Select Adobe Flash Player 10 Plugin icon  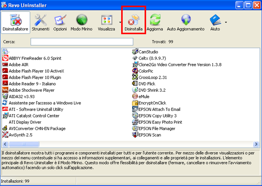pyautogui.click(x=5, y=77)
